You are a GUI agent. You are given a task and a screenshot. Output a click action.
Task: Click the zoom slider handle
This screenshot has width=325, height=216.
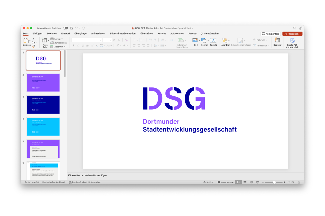(x=274, y=182)
